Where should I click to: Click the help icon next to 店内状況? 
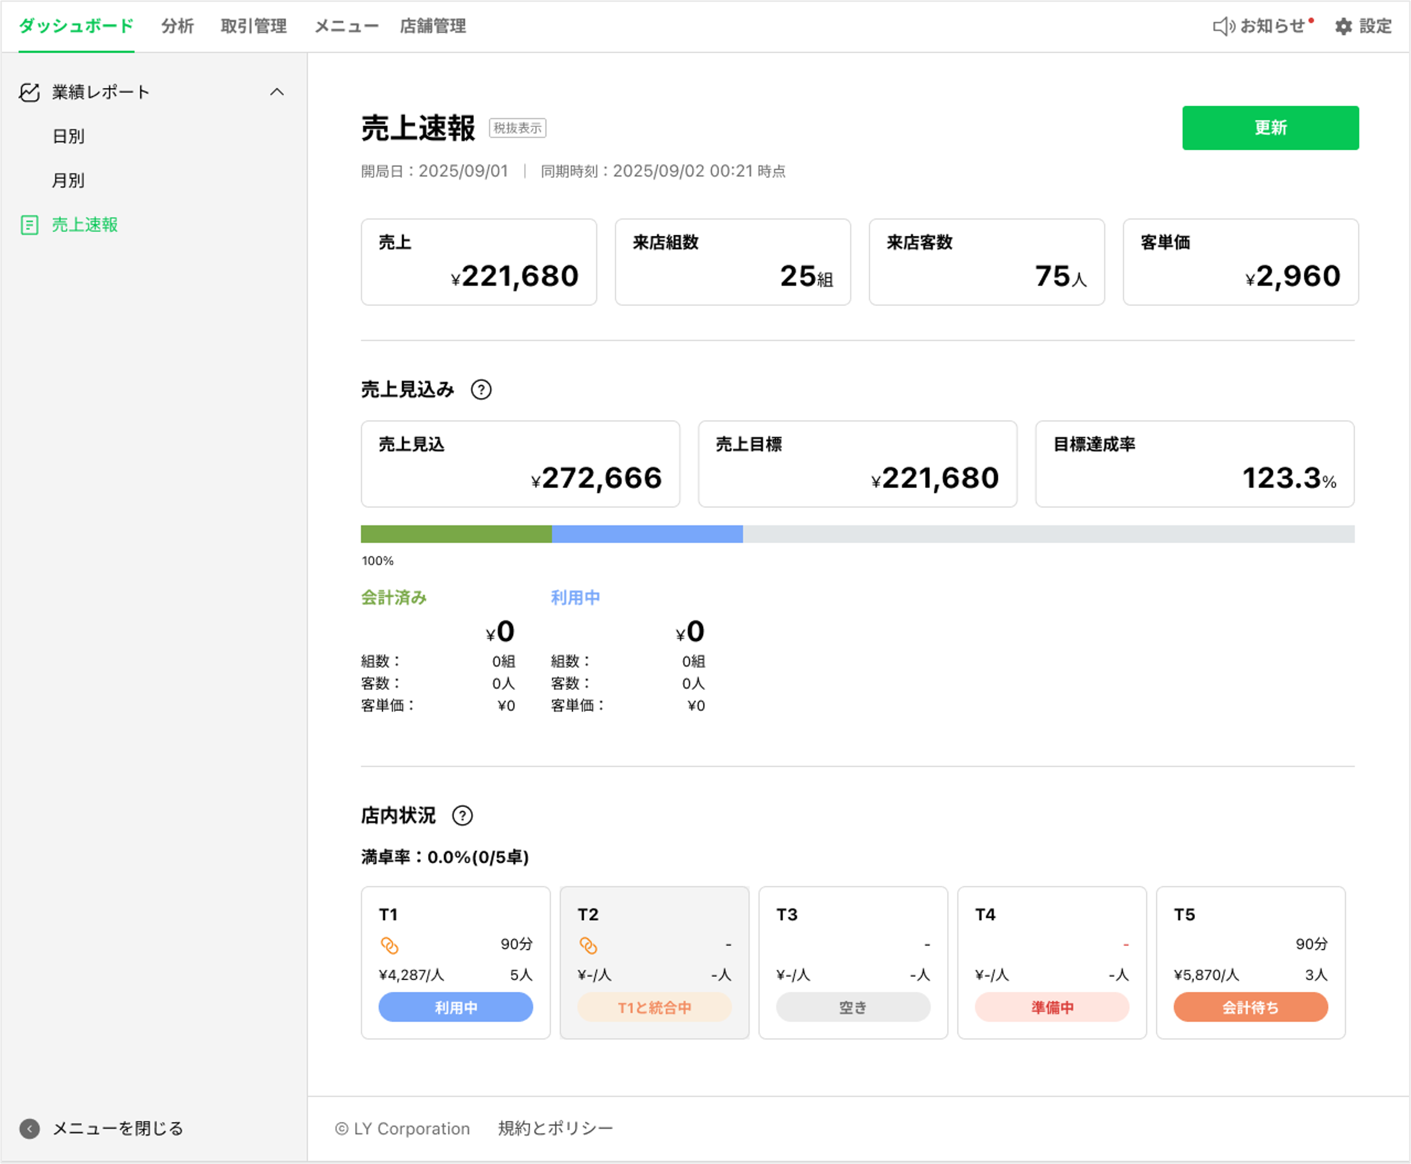462,816
